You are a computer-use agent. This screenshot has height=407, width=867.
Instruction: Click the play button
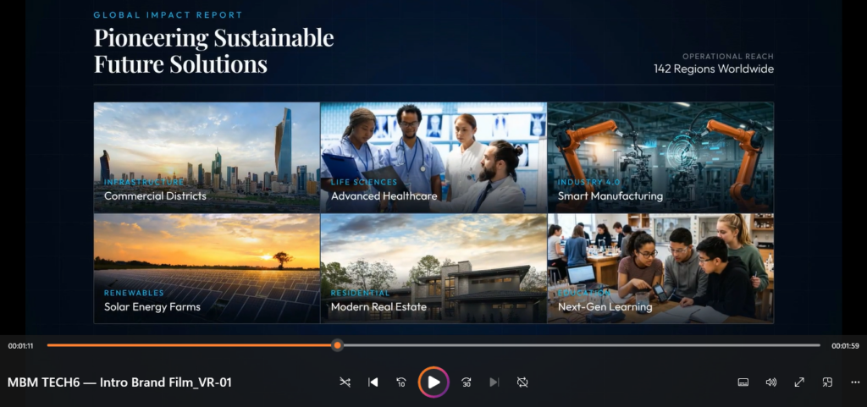click(x=433, y=382)
